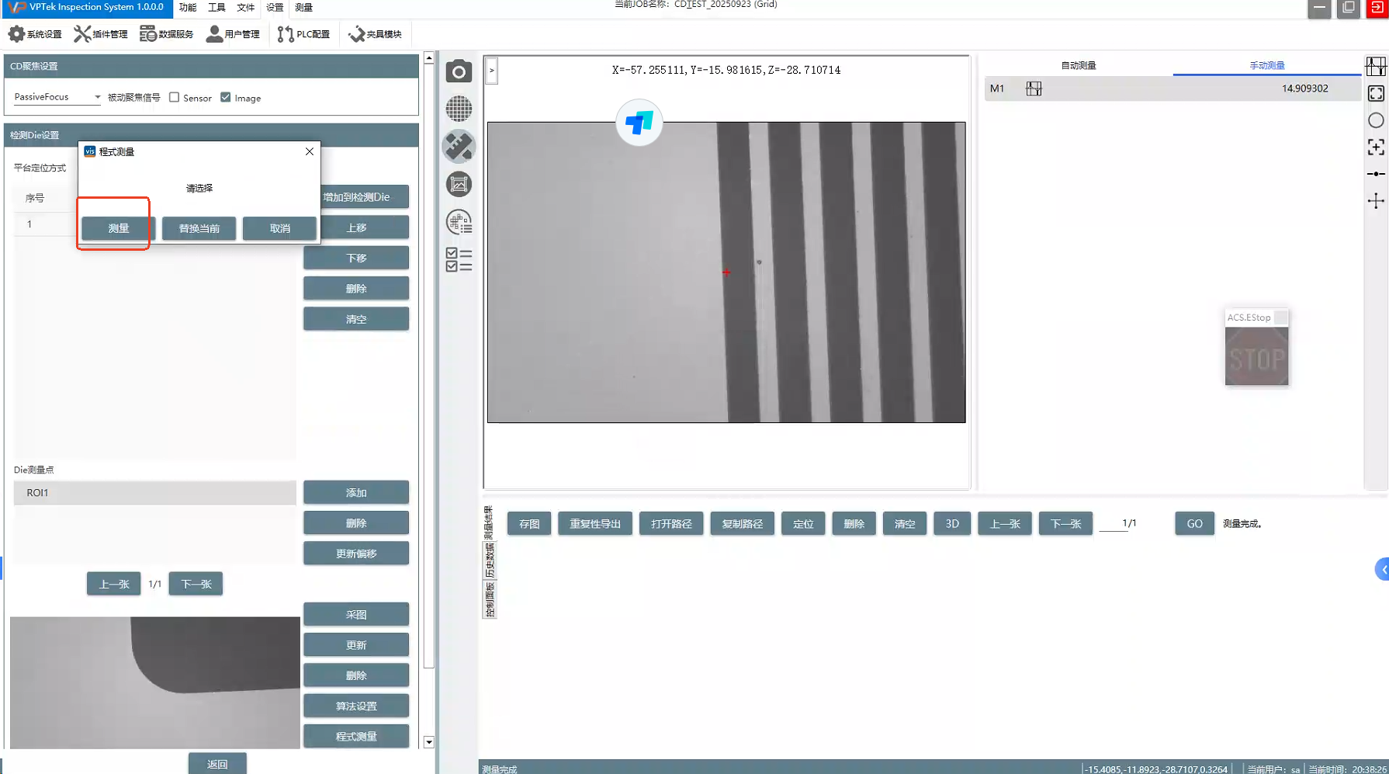Select the ROI1 measurement point row

pos(154,493)
